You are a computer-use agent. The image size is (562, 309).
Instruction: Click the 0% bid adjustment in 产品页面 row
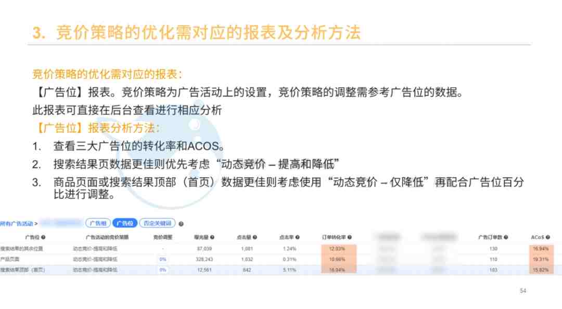163,259
